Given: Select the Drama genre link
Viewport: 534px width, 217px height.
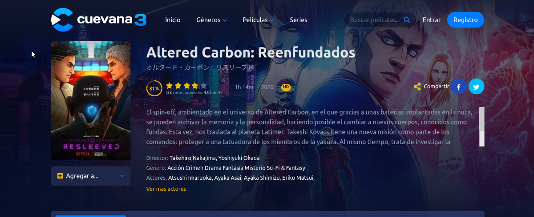Looking at the screenshot, I should point(214,168).
